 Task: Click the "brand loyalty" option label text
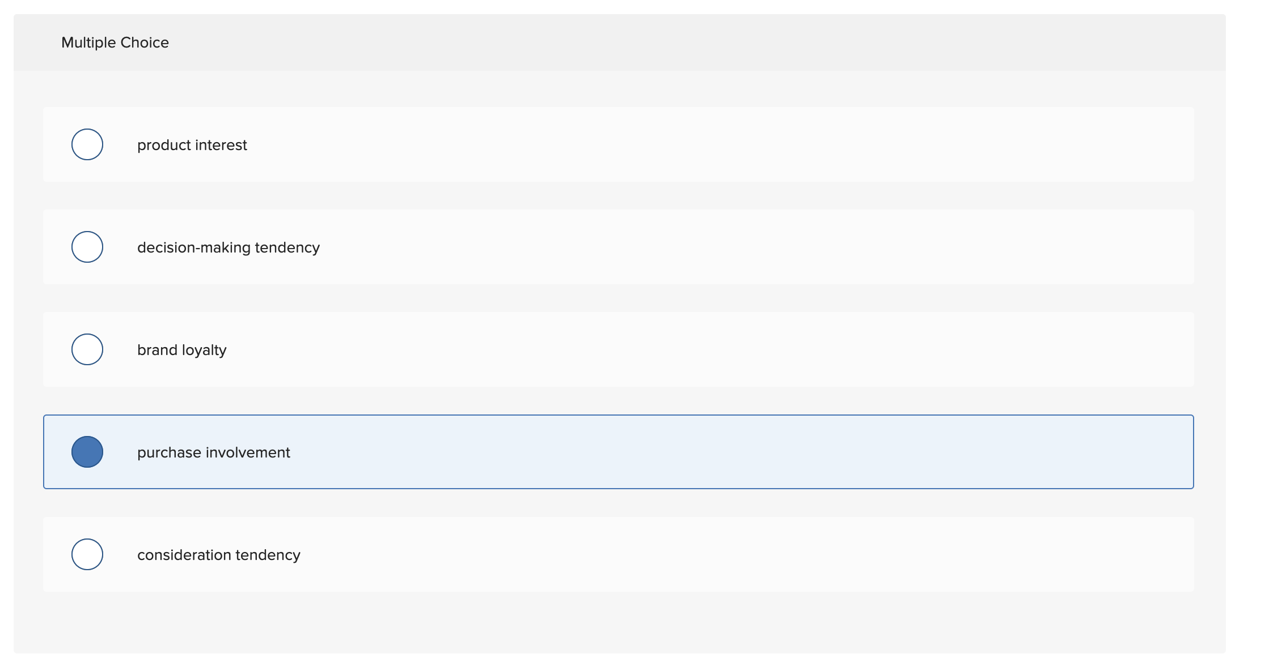pos(181,349)
